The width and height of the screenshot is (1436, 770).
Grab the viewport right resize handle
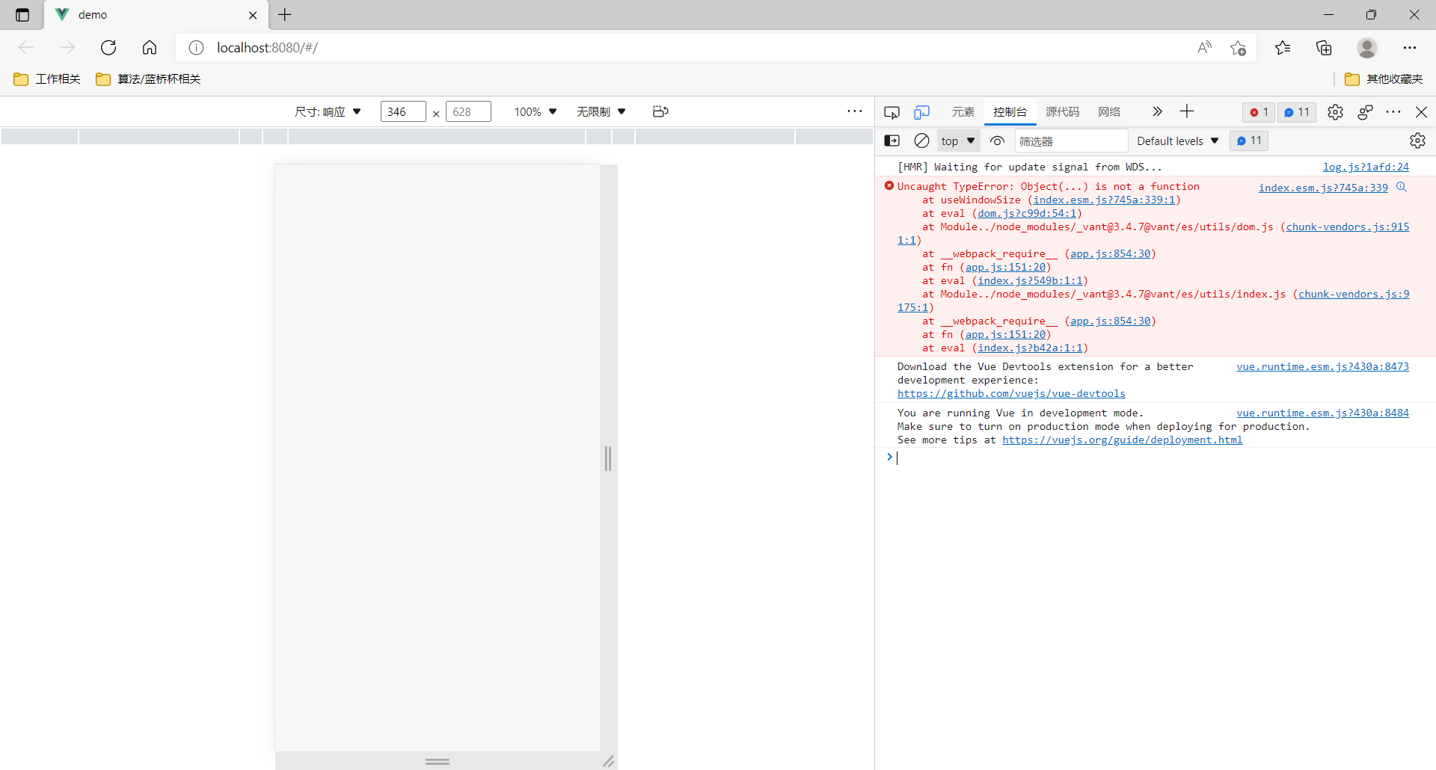tap(608, 458)
